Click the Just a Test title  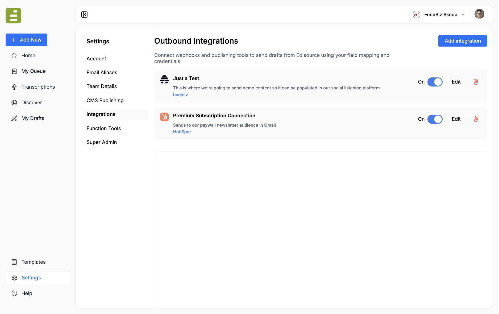tap(186, 78)
